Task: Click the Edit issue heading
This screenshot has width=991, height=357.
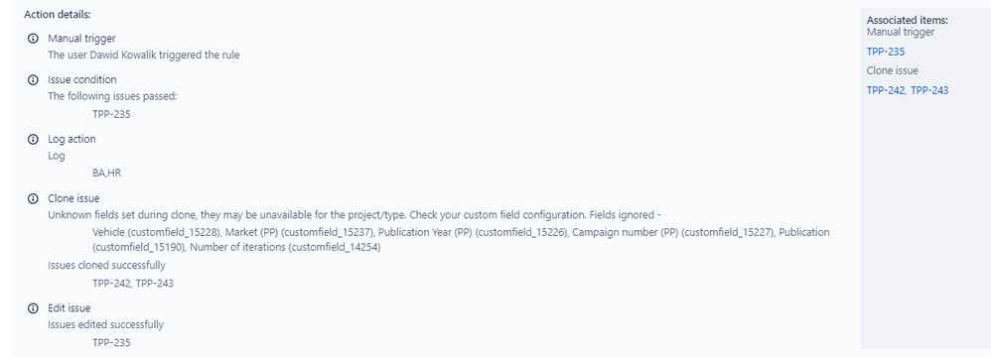Action: [x=69, y=307]
